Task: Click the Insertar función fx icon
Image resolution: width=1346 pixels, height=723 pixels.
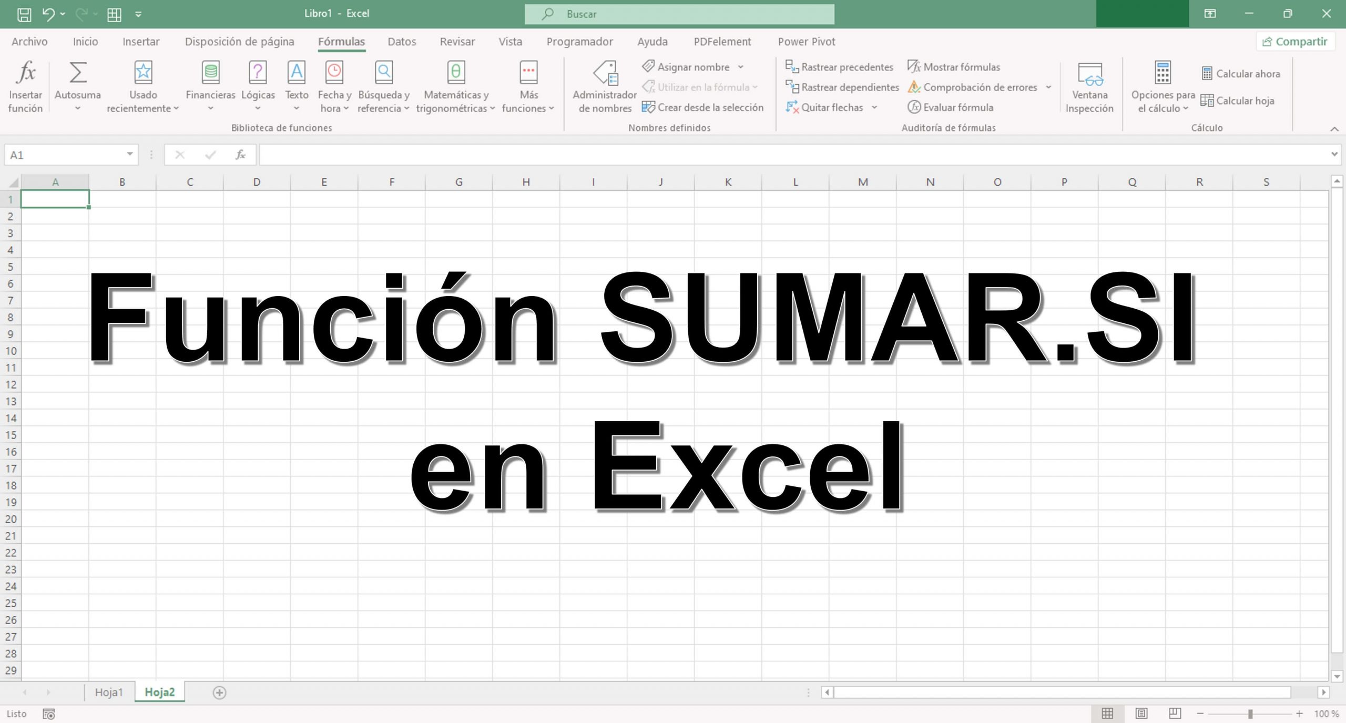Action: coord(25,73)
